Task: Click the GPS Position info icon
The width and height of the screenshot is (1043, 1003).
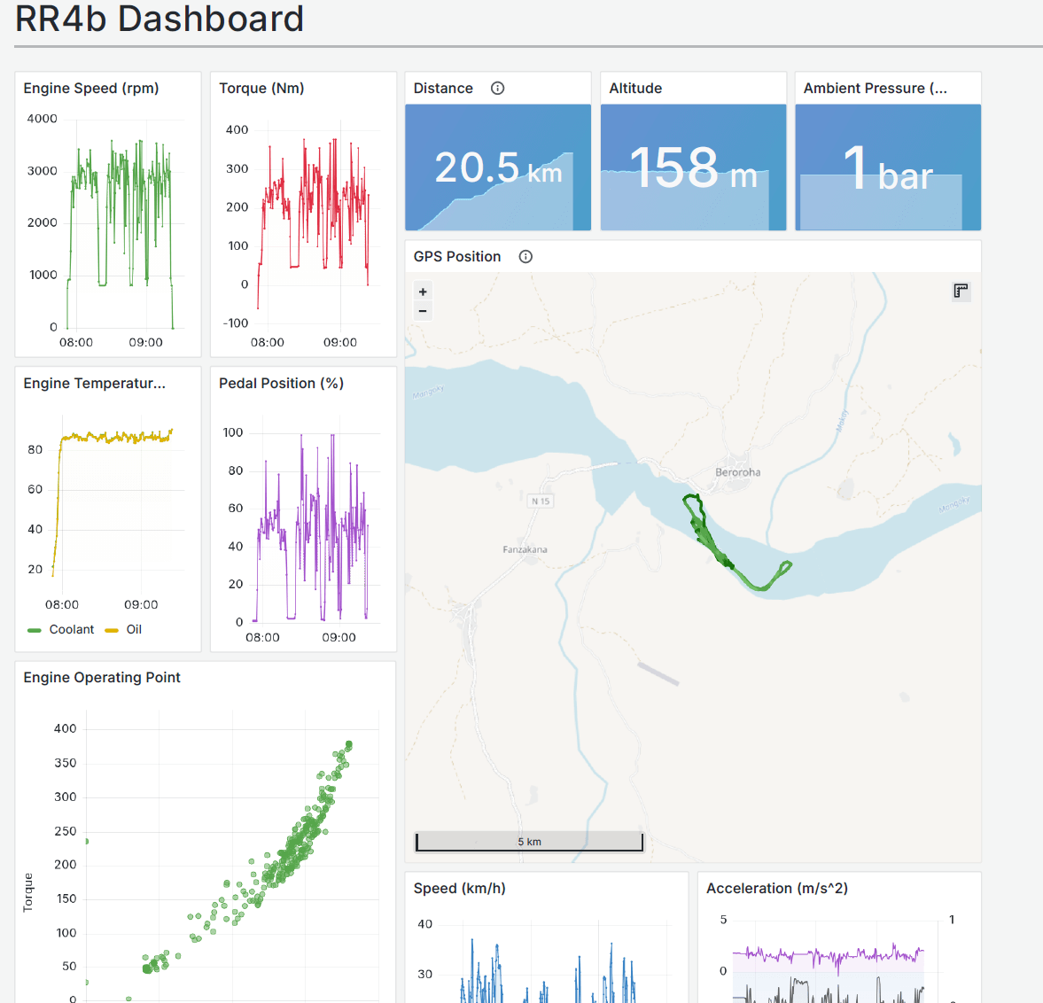Action: pyautogui.click(x=525, y=256)
